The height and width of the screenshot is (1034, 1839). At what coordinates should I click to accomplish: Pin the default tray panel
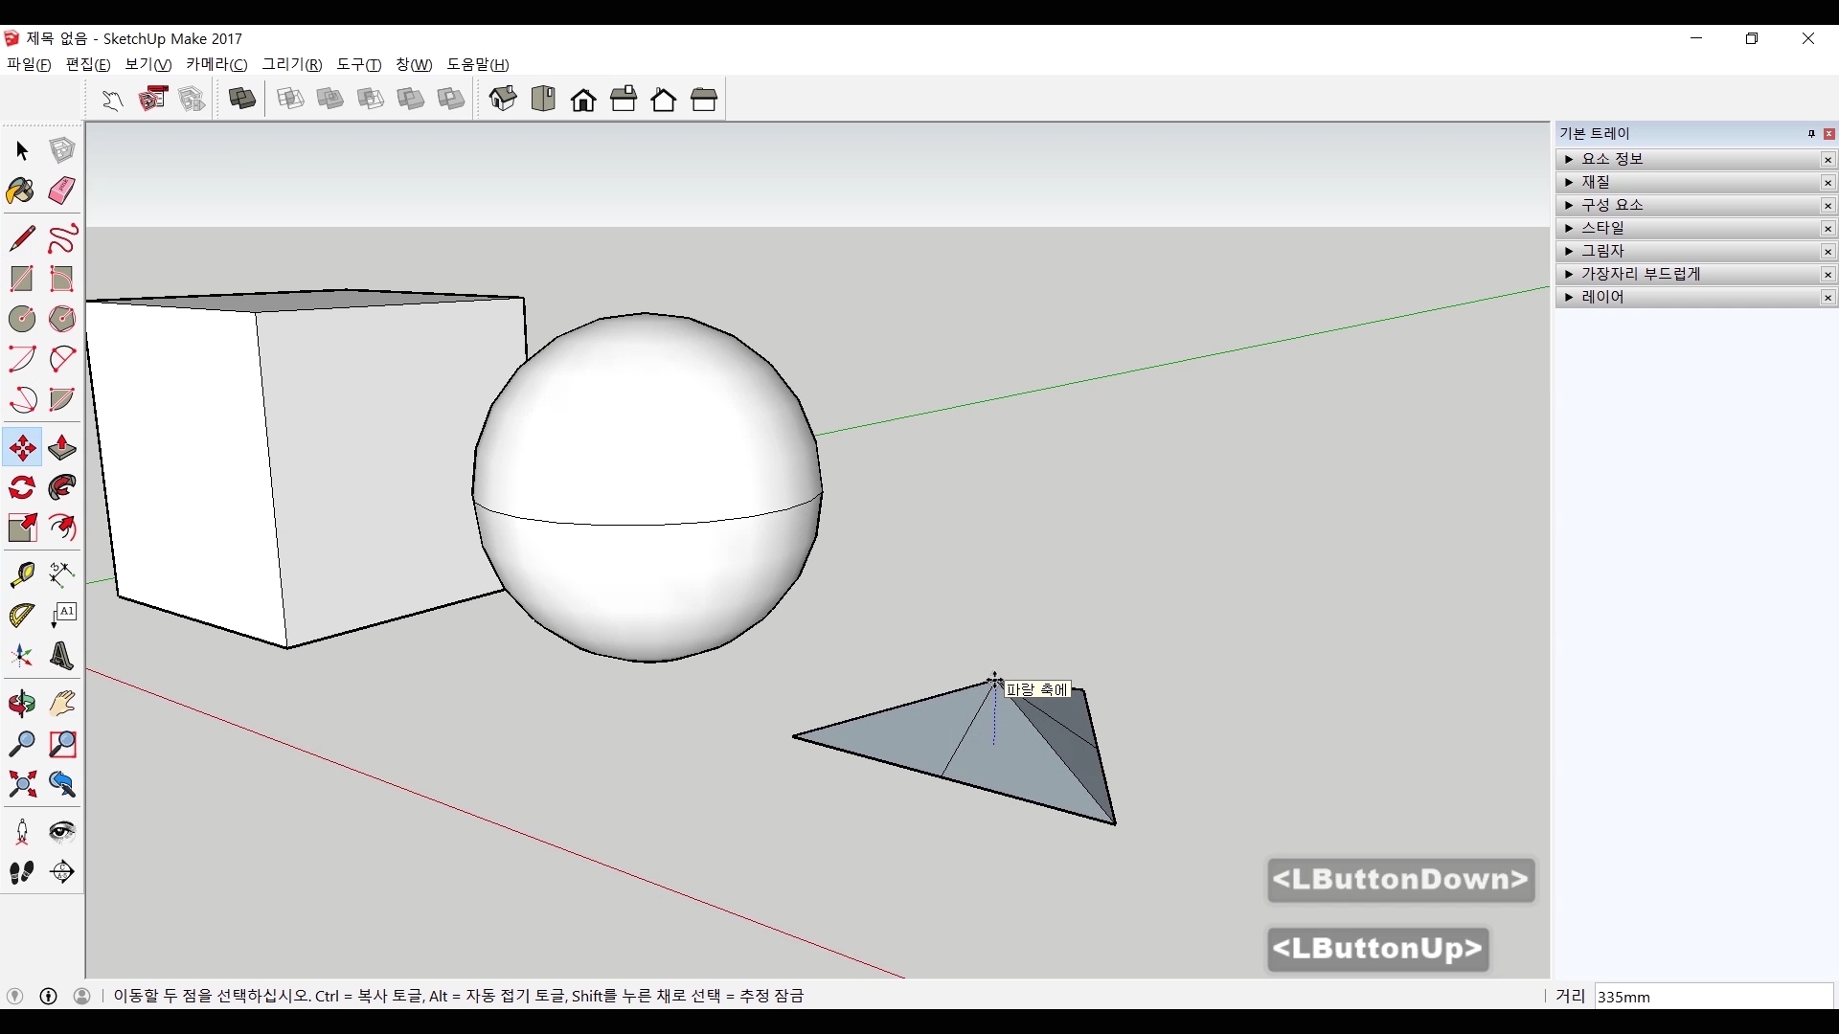[x=1811, y=134]
